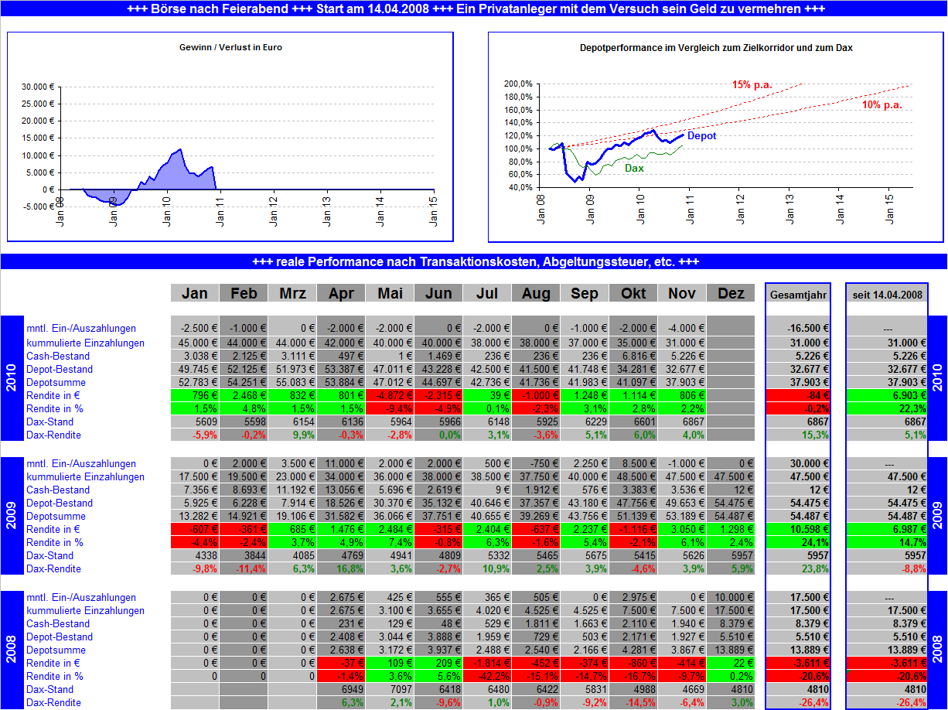Click the 'Dax-Rendite' row label under 2010
The height and width of the screenshot is (710, 948).
[54, 435]
